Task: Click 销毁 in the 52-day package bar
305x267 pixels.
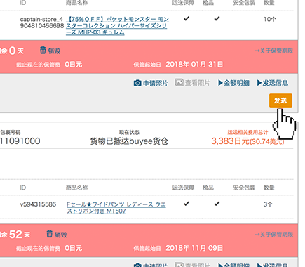Action: click(x=61, y=235)
